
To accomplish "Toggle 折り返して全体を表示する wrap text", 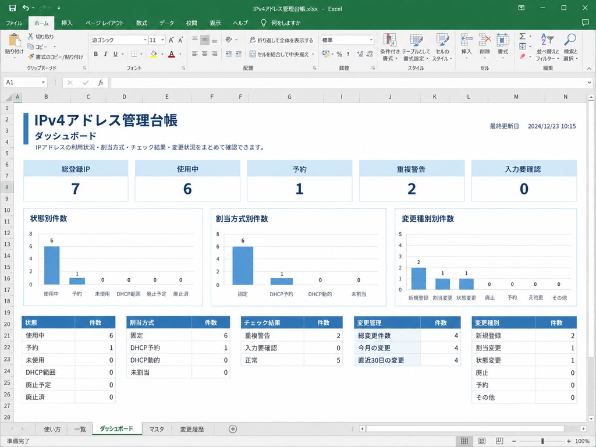I will tap(282, 40).
